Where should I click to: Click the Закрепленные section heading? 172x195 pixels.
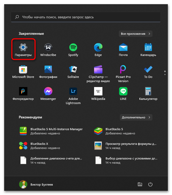31,33
